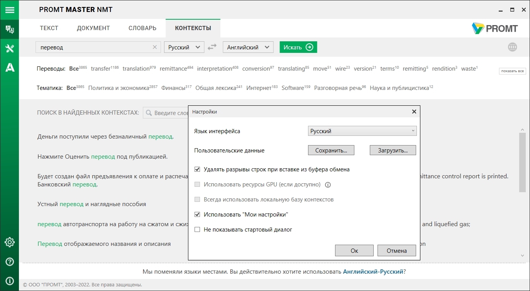Viewport: 530px width, 291px height.
Task: Click 'Банковский перевод.' sentence
Action: coord(68,184)
